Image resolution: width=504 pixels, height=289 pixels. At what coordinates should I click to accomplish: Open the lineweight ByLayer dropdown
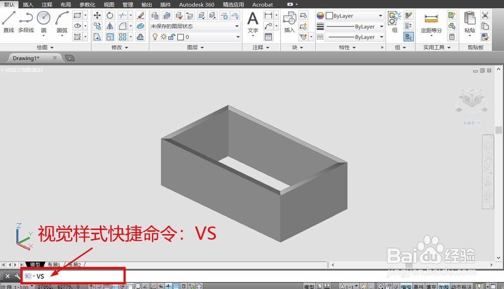354,26
